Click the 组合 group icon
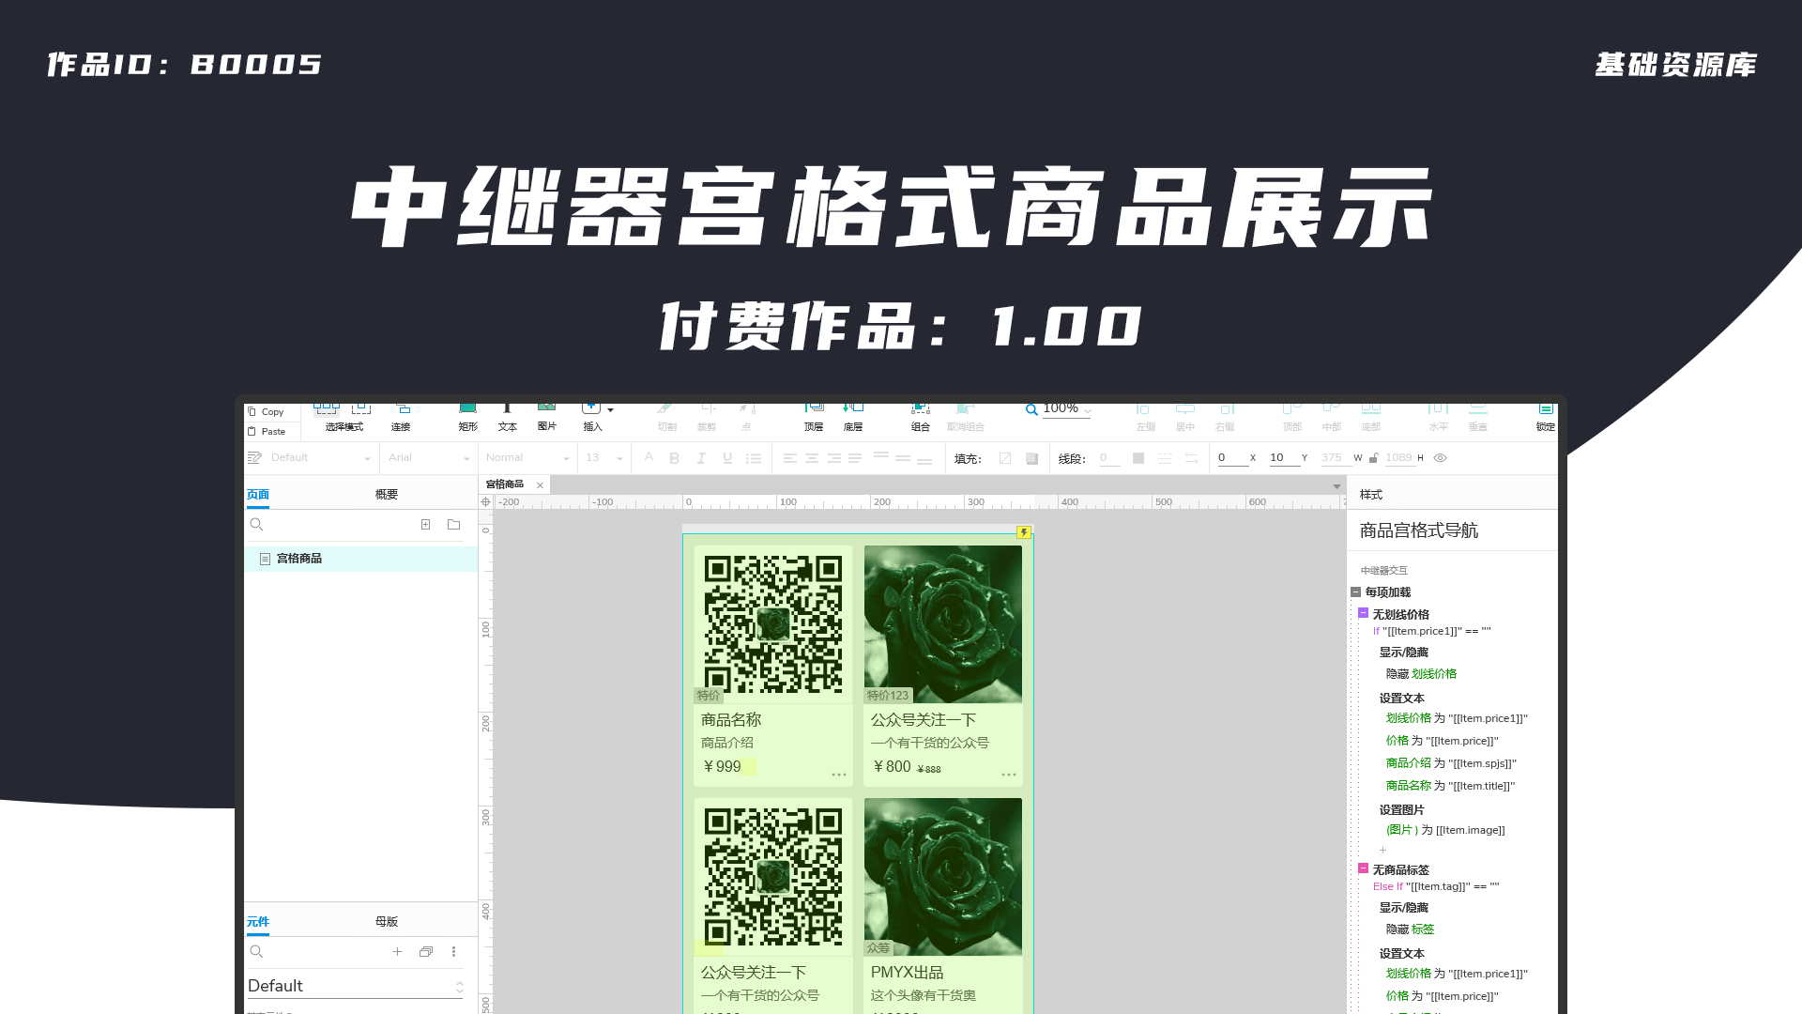The image size is (1802, 1014). (920, 418)
